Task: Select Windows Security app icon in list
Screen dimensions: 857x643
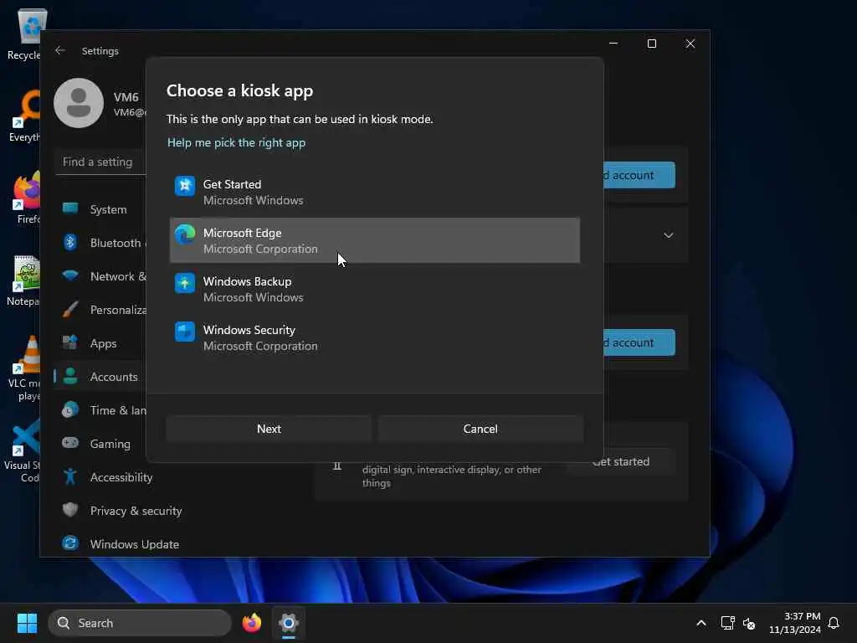Action: (x=185, y=332)
